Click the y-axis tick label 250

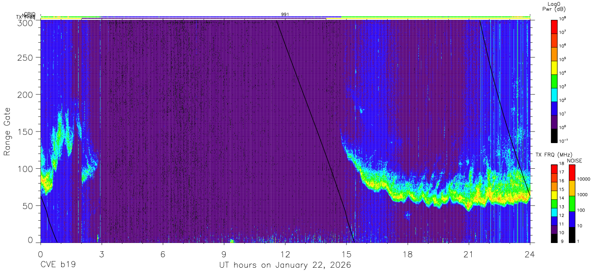point(26,58)
